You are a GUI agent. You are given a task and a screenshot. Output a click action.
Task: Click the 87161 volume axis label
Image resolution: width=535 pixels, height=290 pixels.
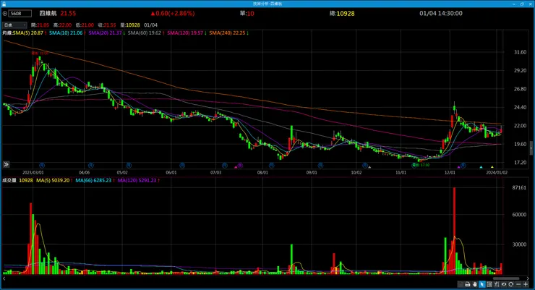tap(519, 187)
